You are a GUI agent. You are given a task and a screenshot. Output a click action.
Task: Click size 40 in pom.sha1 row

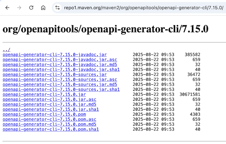coord(198,129)
